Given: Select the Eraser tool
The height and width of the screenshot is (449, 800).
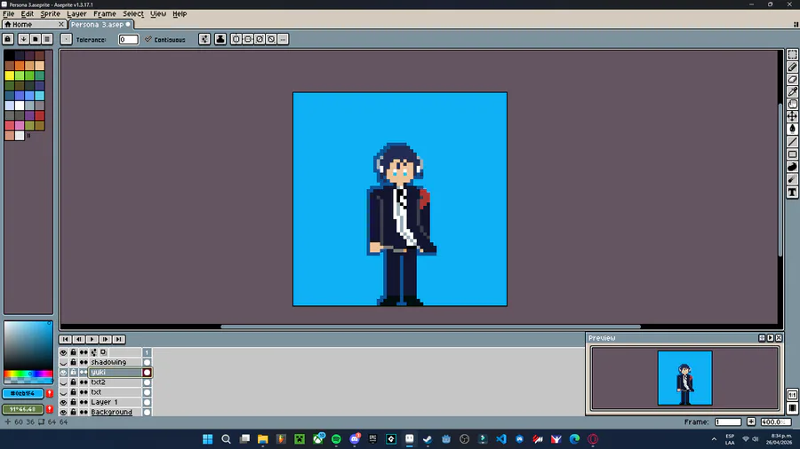Looking at the screenshot, I should click(x=792, y=79).
